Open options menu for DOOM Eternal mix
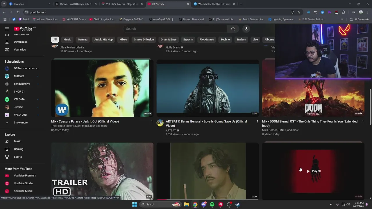Viewport: 372px width, 209px height. point(363,122)
